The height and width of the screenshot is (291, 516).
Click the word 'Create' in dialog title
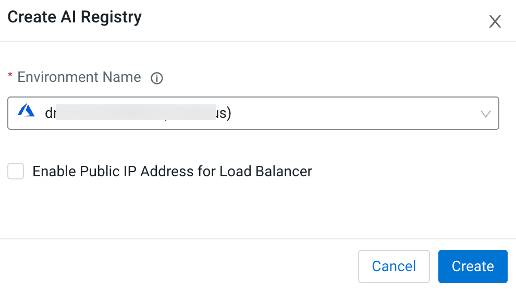(x=32, y=17)
